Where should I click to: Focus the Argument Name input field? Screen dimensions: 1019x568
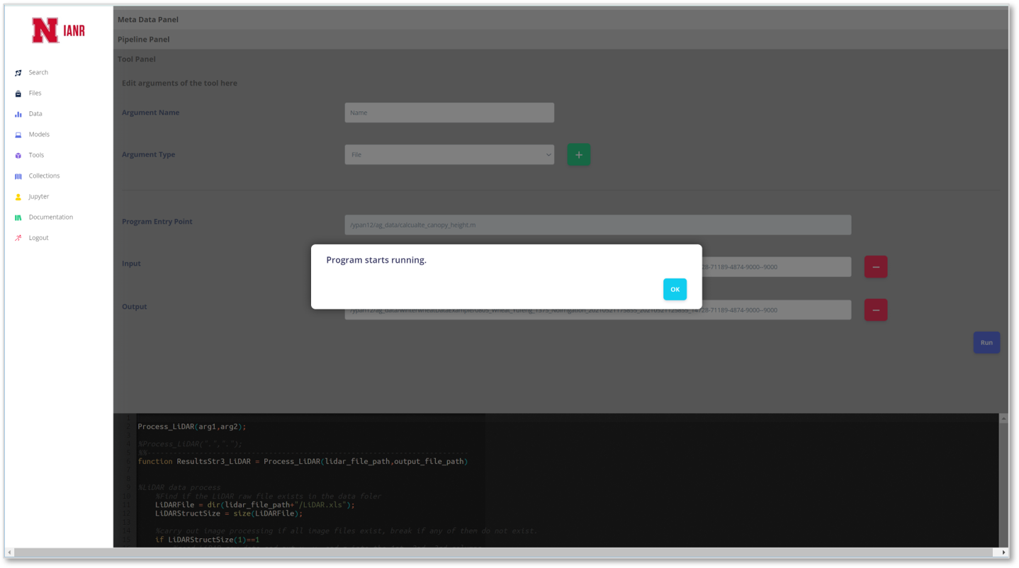[x=449, y=113]
